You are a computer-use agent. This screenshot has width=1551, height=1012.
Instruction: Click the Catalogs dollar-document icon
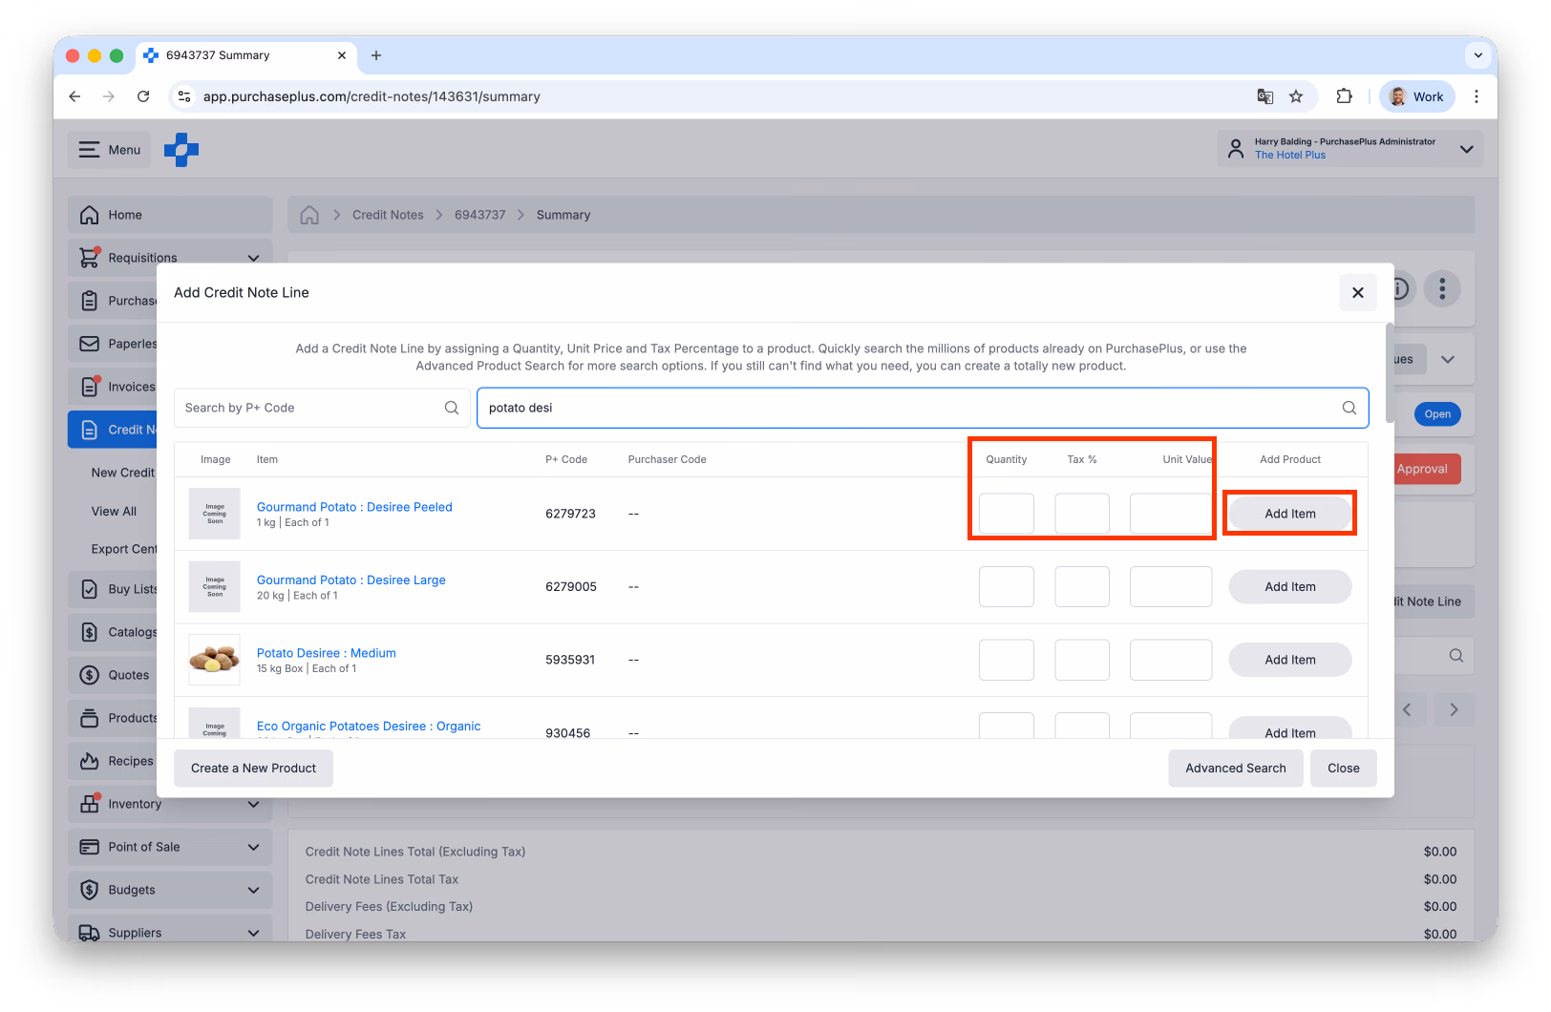90,632
